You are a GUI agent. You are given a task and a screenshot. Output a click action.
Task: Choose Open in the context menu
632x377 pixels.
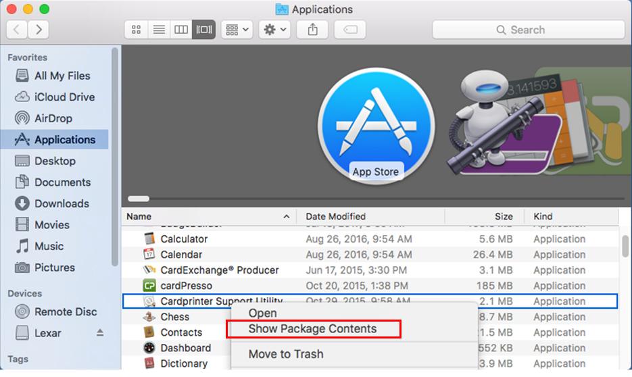click(x=262, y=313)
